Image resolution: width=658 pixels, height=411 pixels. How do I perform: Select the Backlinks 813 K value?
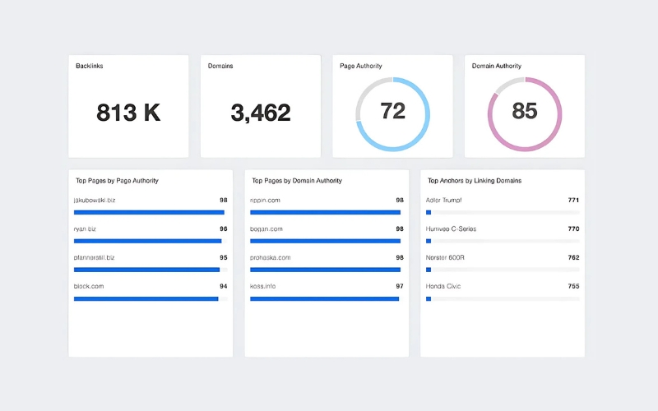[x=128, y=113]
